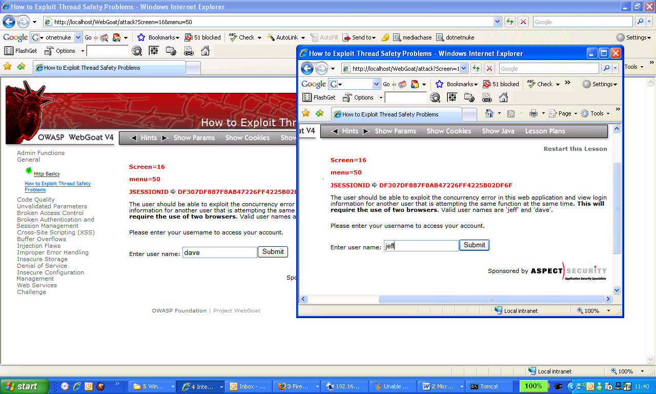Click the Refresh icon in the front browser window
The height and width of the screenshot is (394, 656).
[x=476, y=69]
